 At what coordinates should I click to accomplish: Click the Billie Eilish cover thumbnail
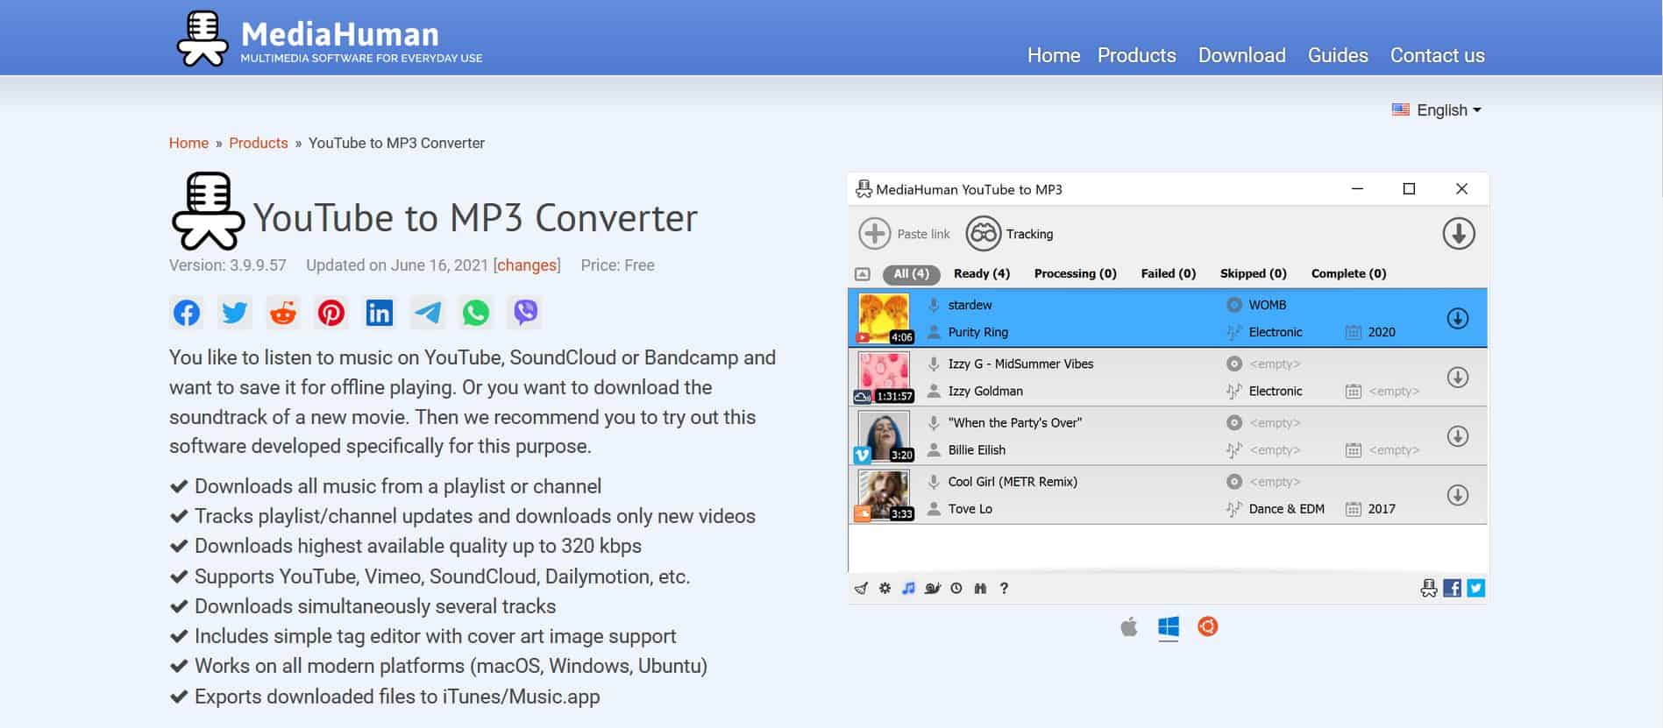(884, 435)
